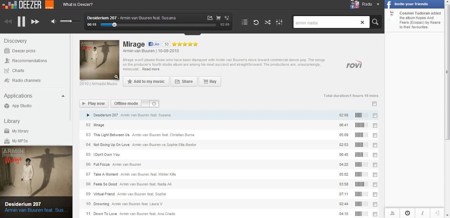Image resolution: width=450 pixels, height=218 pixels.
Task: Open the 'What is Deezer?' link
Action: pos(78,5)
